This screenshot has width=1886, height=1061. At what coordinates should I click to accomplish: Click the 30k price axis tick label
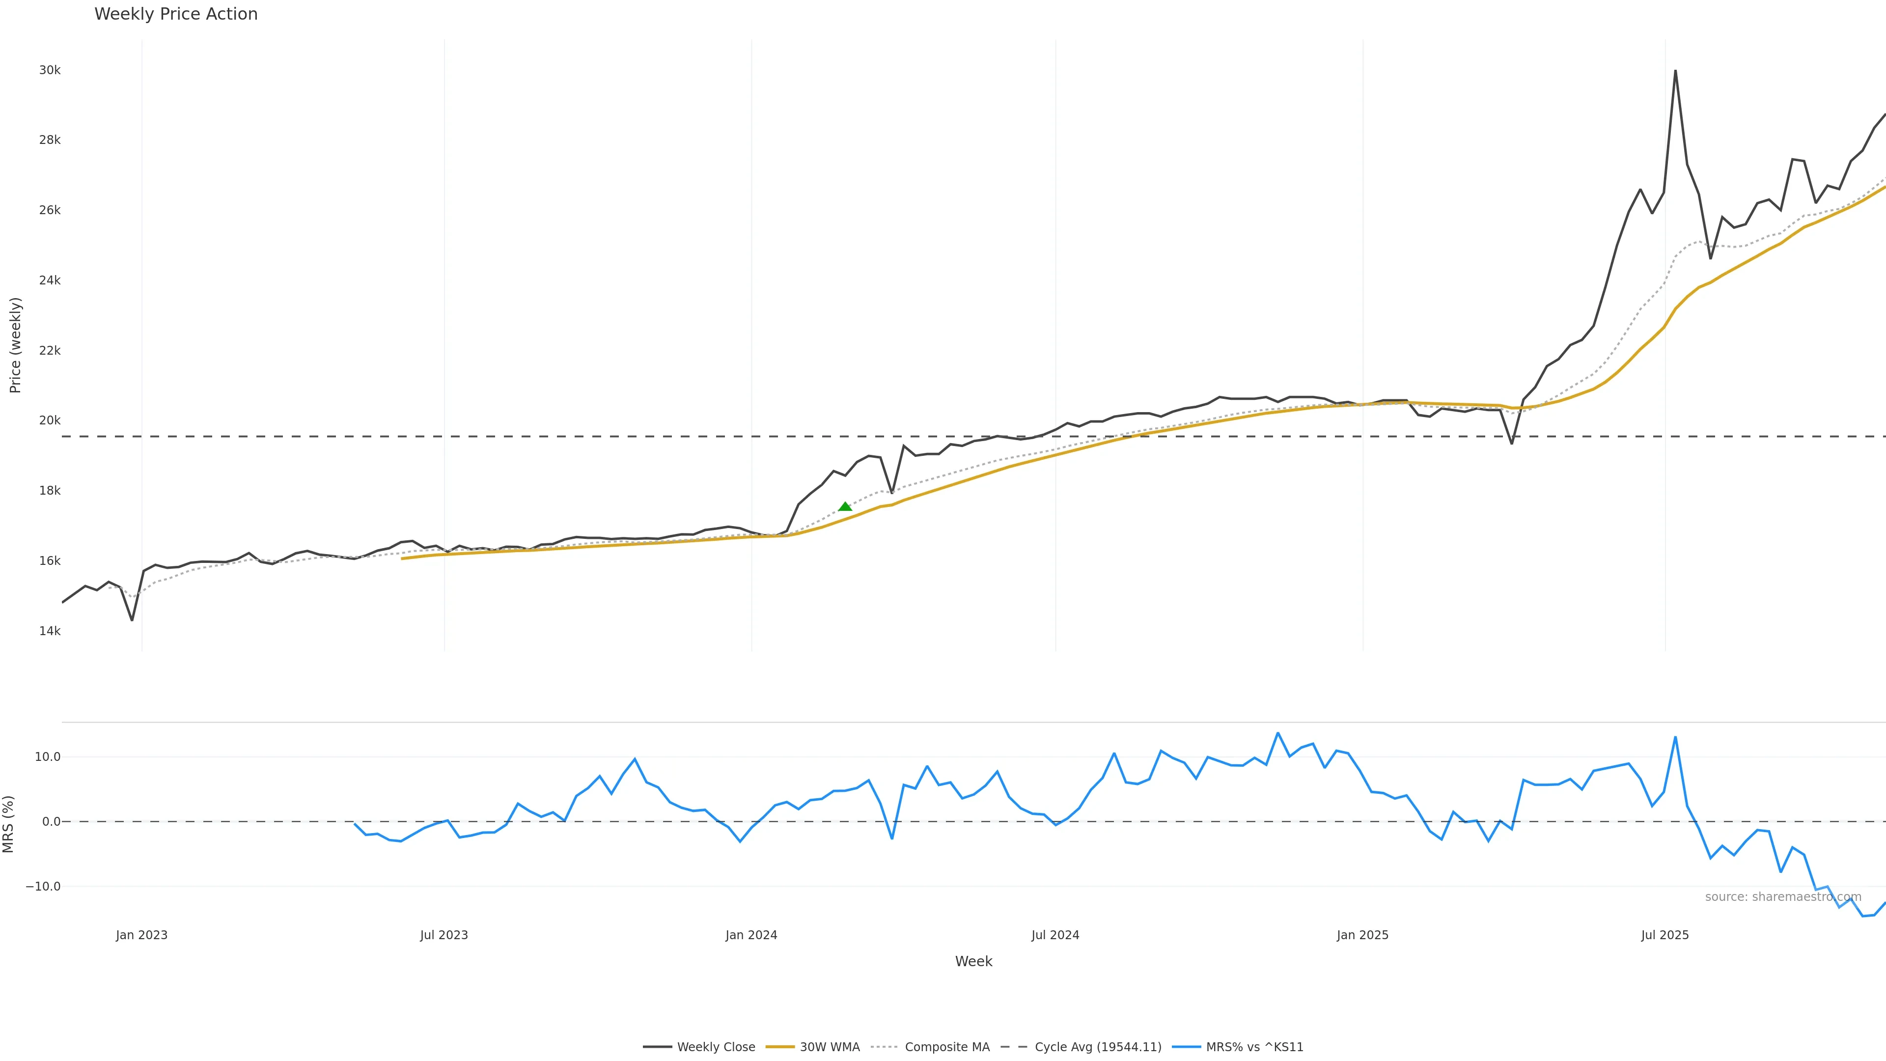(x=50, y=70)
